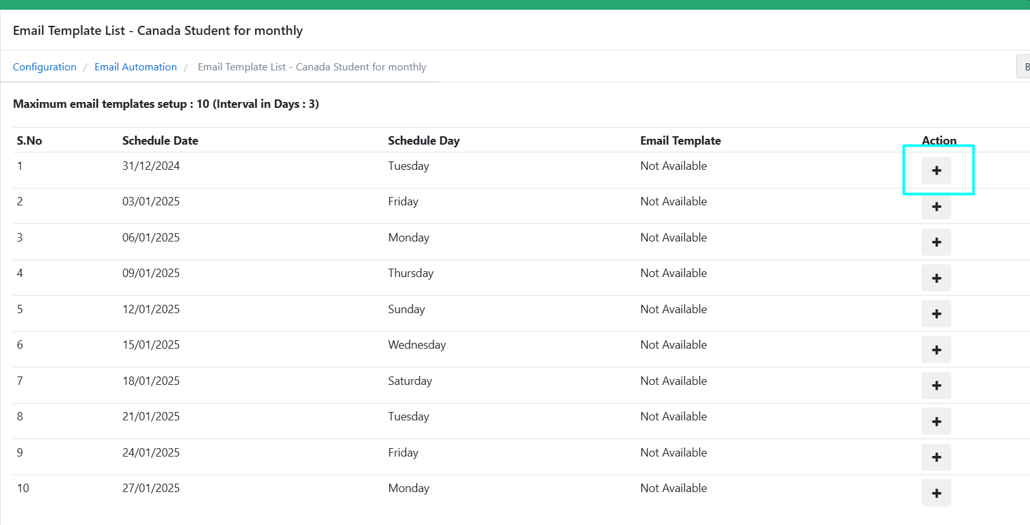Click the cut-off button beside the breadcrumb
Image resolution: width=1030 pixels, height=525 pixels.
1024,67
